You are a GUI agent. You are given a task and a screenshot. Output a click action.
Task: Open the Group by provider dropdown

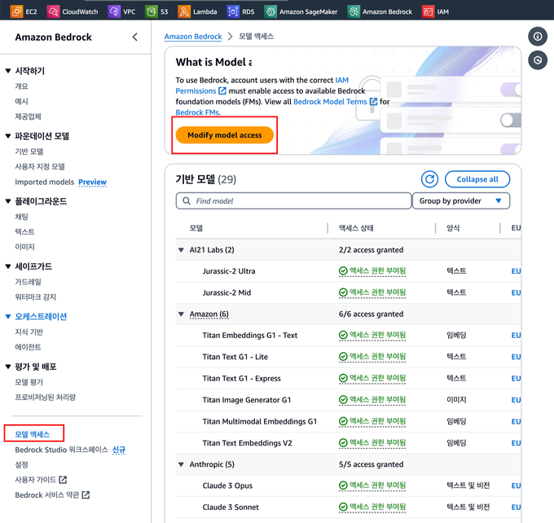click(461, 200)
